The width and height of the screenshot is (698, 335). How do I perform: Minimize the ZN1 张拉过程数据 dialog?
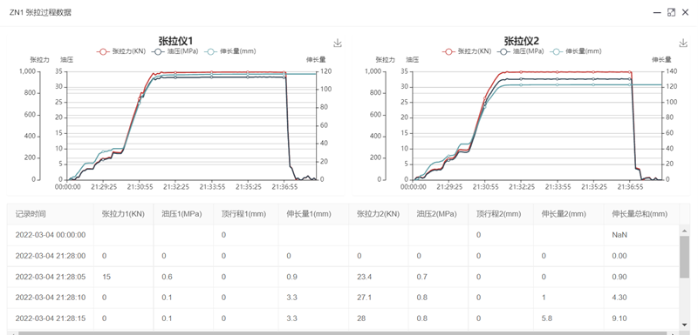[x=657, y=12]
